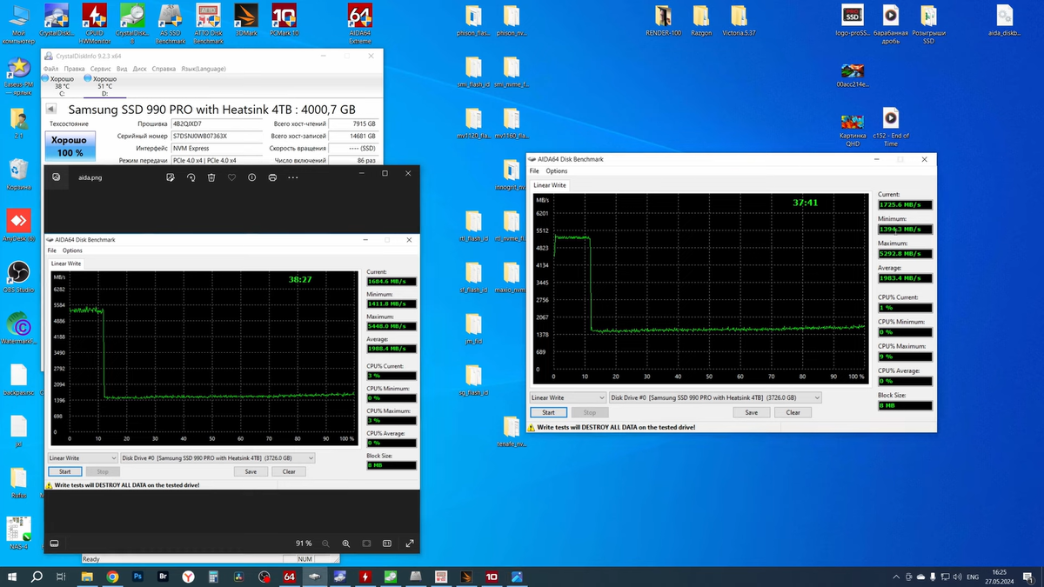This screenshot has width=1044, height=587.
Task: Open Task View from the taskbar
Action: [61, 577]
